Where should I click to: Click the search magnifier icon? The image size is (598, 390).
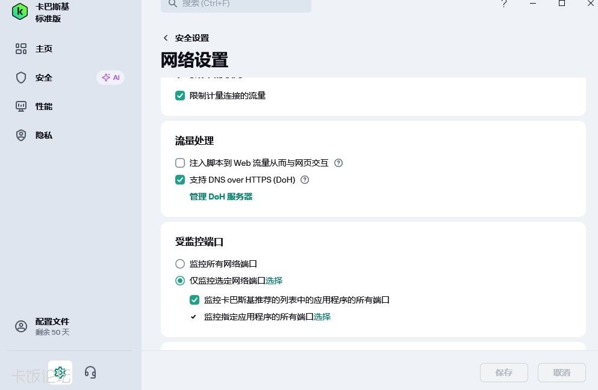[173, 4]
